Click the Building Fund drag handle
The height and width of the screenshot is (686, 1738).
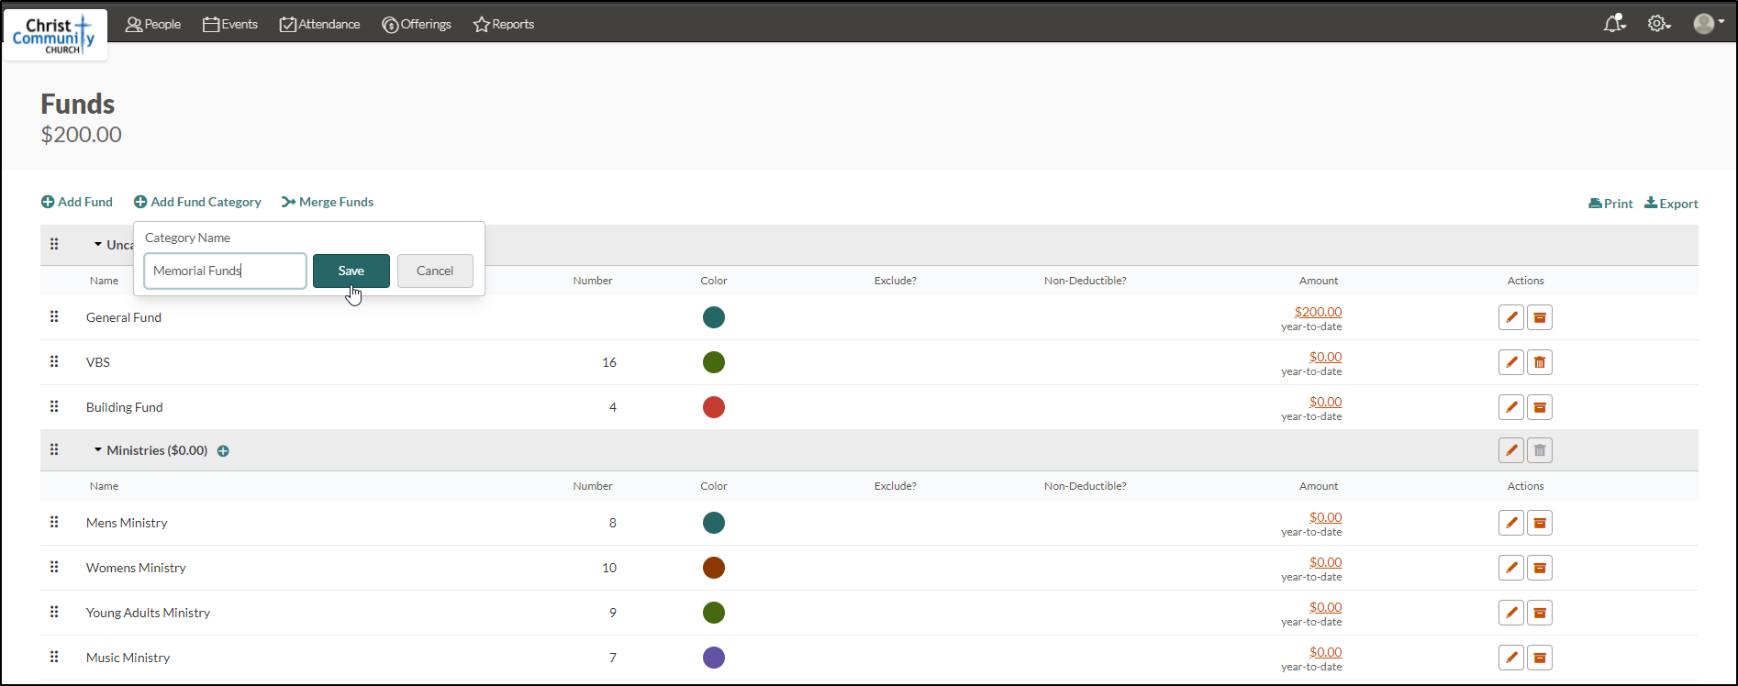pyautogui.click(x=54, y=406)
